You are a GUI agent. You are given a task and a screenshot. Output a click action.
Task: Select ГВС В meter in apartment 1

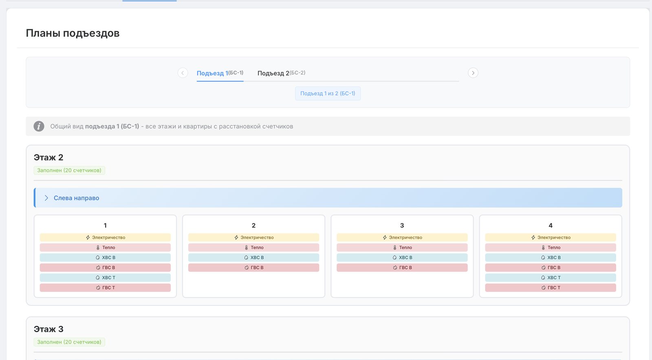tap(105, 268)
